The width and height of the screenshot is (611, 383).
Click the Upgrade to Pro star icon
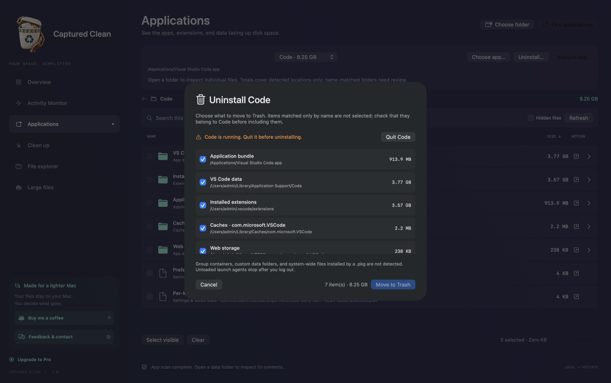point(12,360)
